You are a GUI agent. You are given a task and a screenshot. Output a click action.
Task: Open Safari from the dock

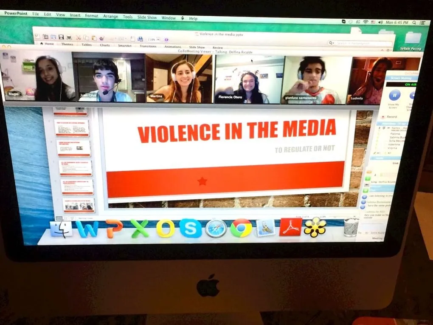point(216,229)
